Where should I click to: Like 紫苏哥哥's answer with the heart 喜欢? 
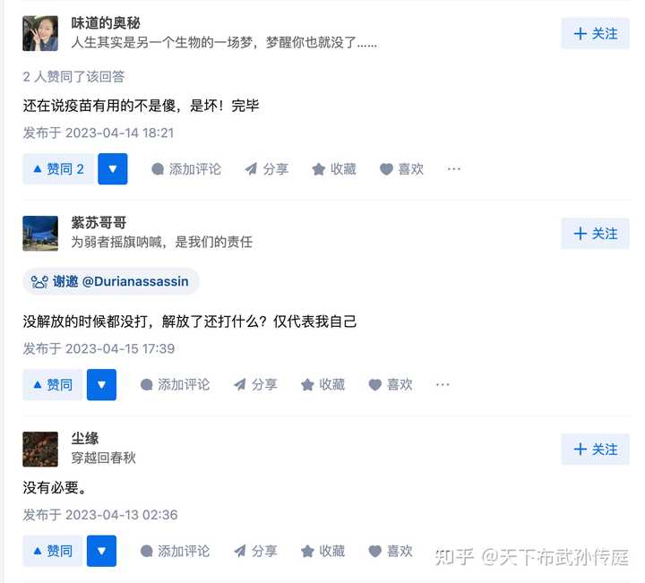click(x=391, y=385)
